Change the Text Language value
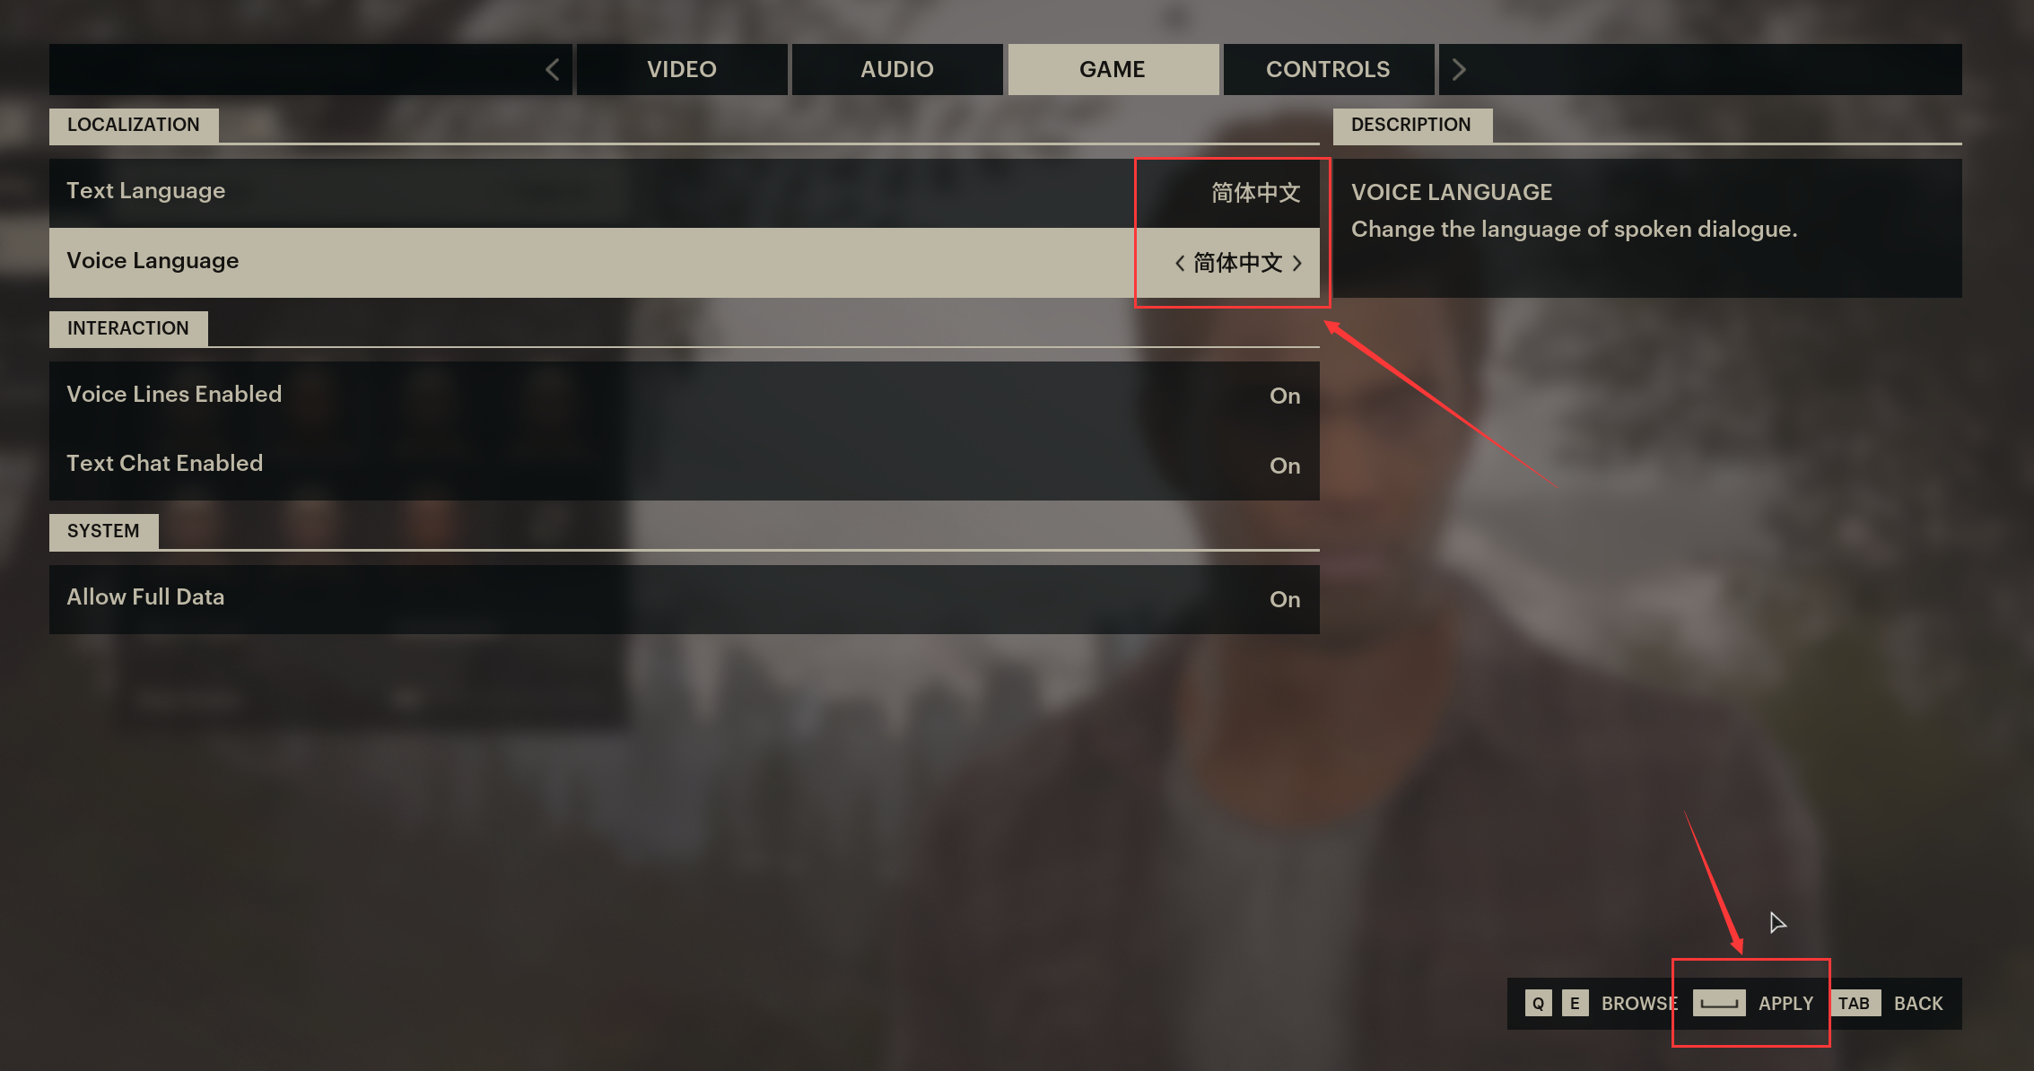The height and width of the screenshot is (1071, 2034). pos(1255,192)
